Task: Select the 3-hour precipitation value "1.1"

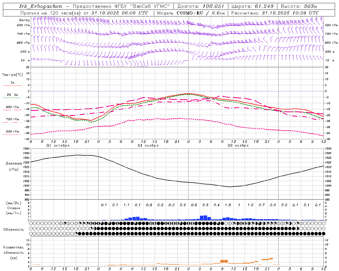Action: coord(126,205)
